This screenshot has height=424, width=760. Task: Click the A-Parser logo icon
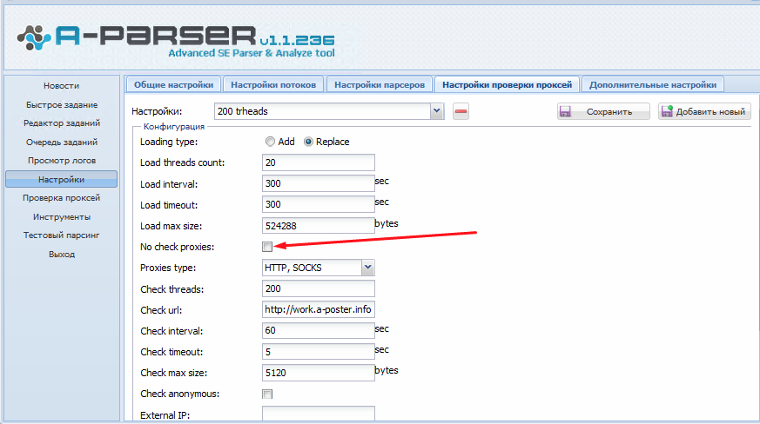click(x=34, y=37)
